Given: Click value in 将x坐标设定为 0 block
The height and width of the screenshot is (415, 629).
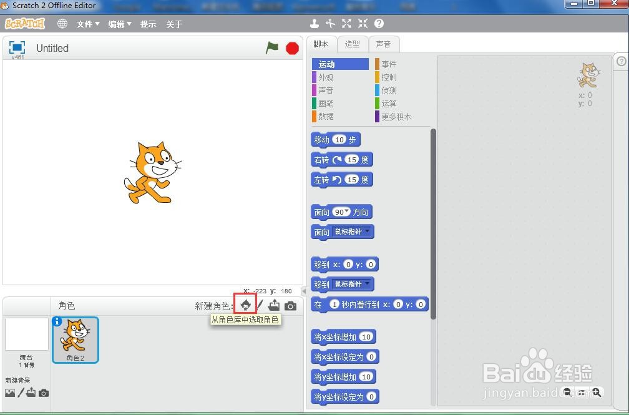Looking at the screenshot, I should [x=371, y=357].
